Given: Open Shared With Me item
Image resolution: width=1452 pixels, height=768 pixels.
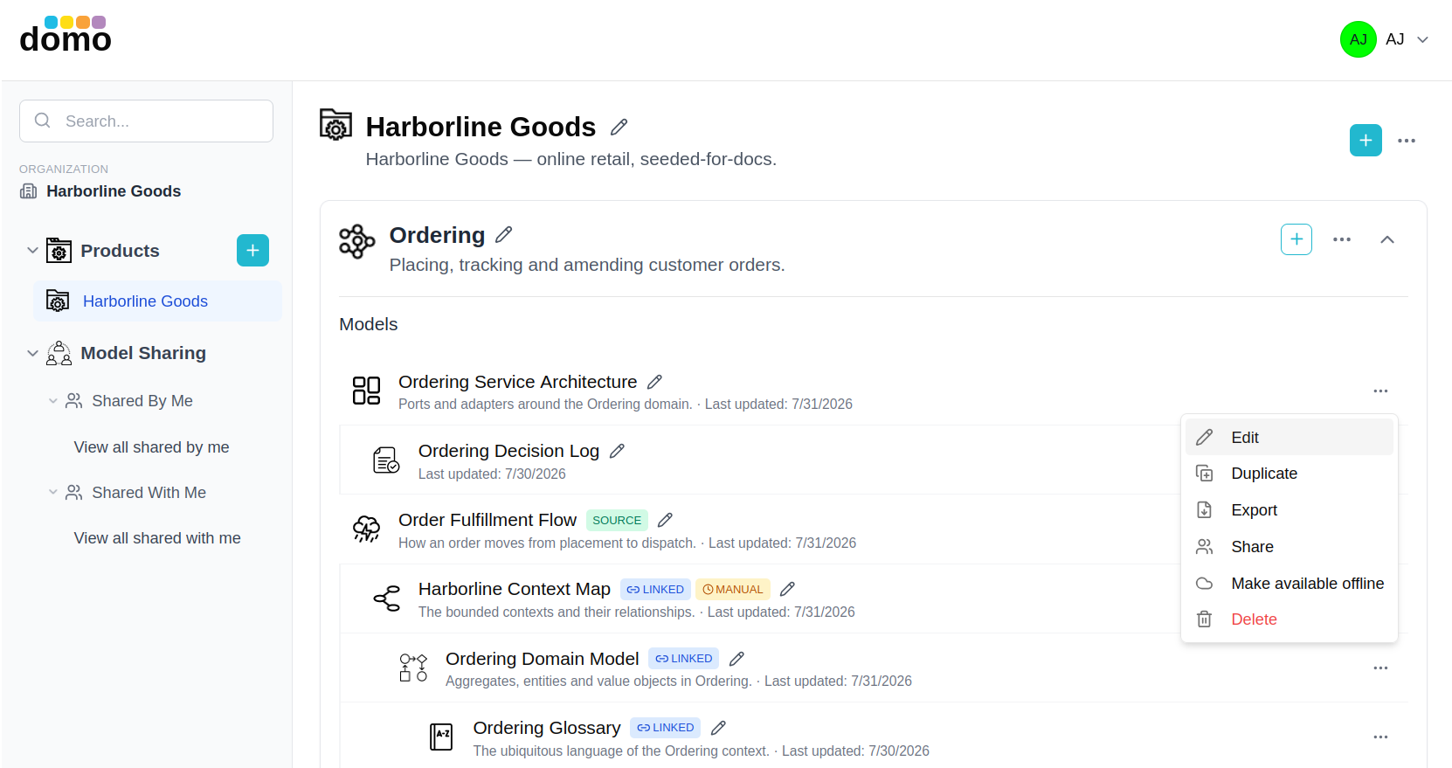Looking at the screenshot, I should (149, 493).
